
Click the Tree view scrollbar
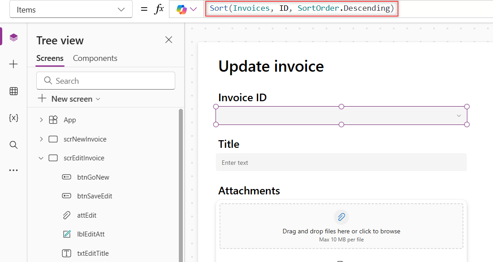click(181, 185)
